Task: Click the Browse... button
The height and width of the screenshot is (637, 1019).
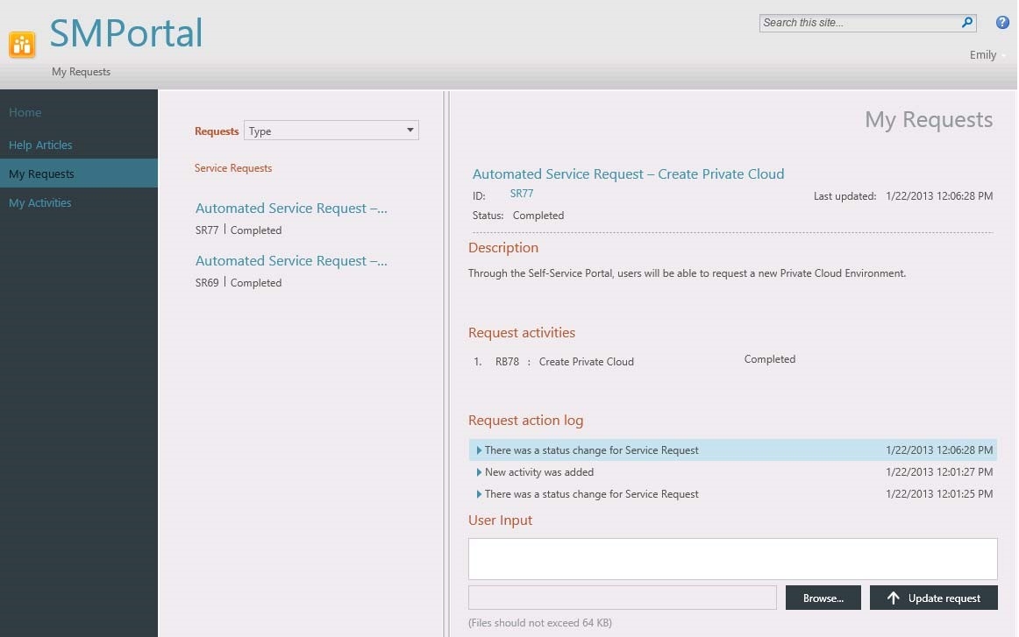Action: [x=823, y=598]
